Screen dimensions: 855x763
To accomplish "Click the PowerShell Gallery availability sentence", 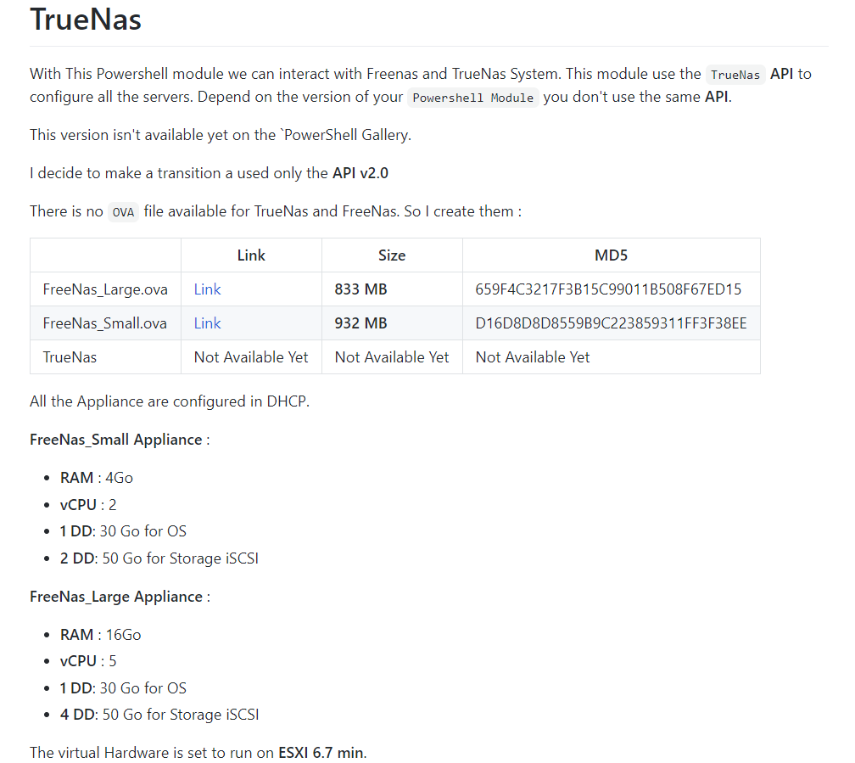I will click(221, 135).
